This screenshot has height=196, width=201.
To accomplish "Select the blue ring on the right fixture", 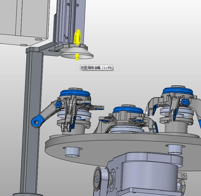I will point(178,91).
